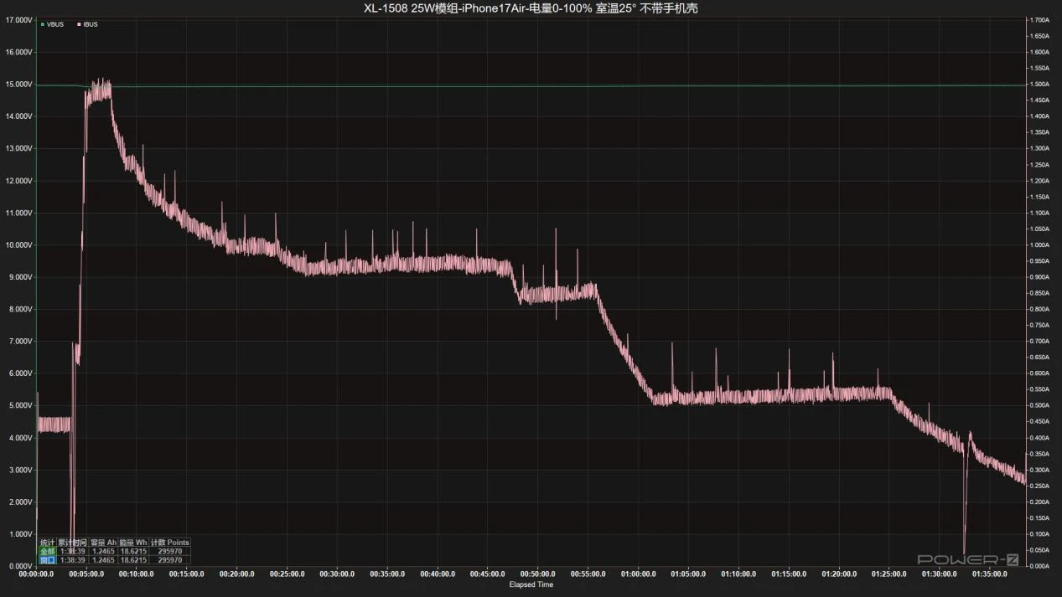Click the pink IBUS legend color square
Screen dimensions: 1062x597
(x=79, y=24)
